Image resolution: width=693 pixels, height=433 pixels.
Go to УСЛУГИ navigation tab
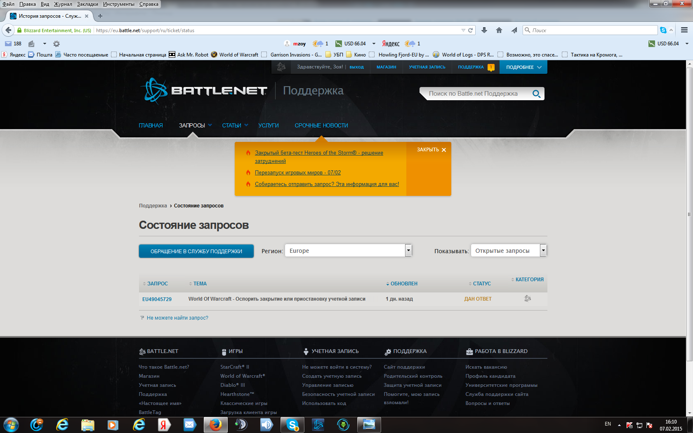pyautogui.click(x=269, y=125)
